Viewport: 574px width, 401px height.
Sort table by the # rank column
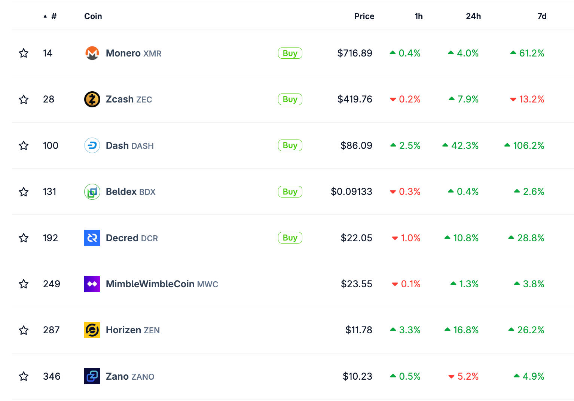[54, 16]
